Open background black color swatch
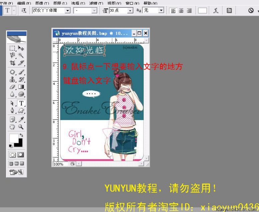The width and height of the screenshot is (259, 212). pos(20,144)
